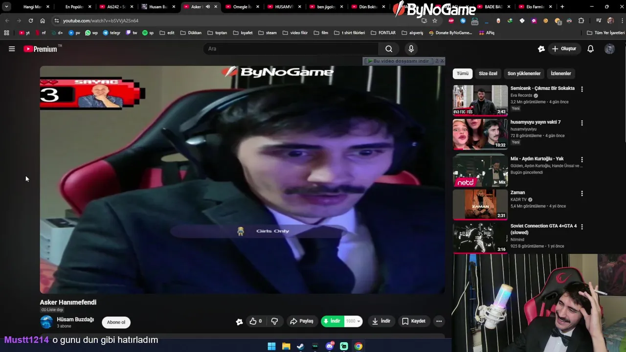
Task: Open video fikir bookmark folder
Action: [295, 33]
